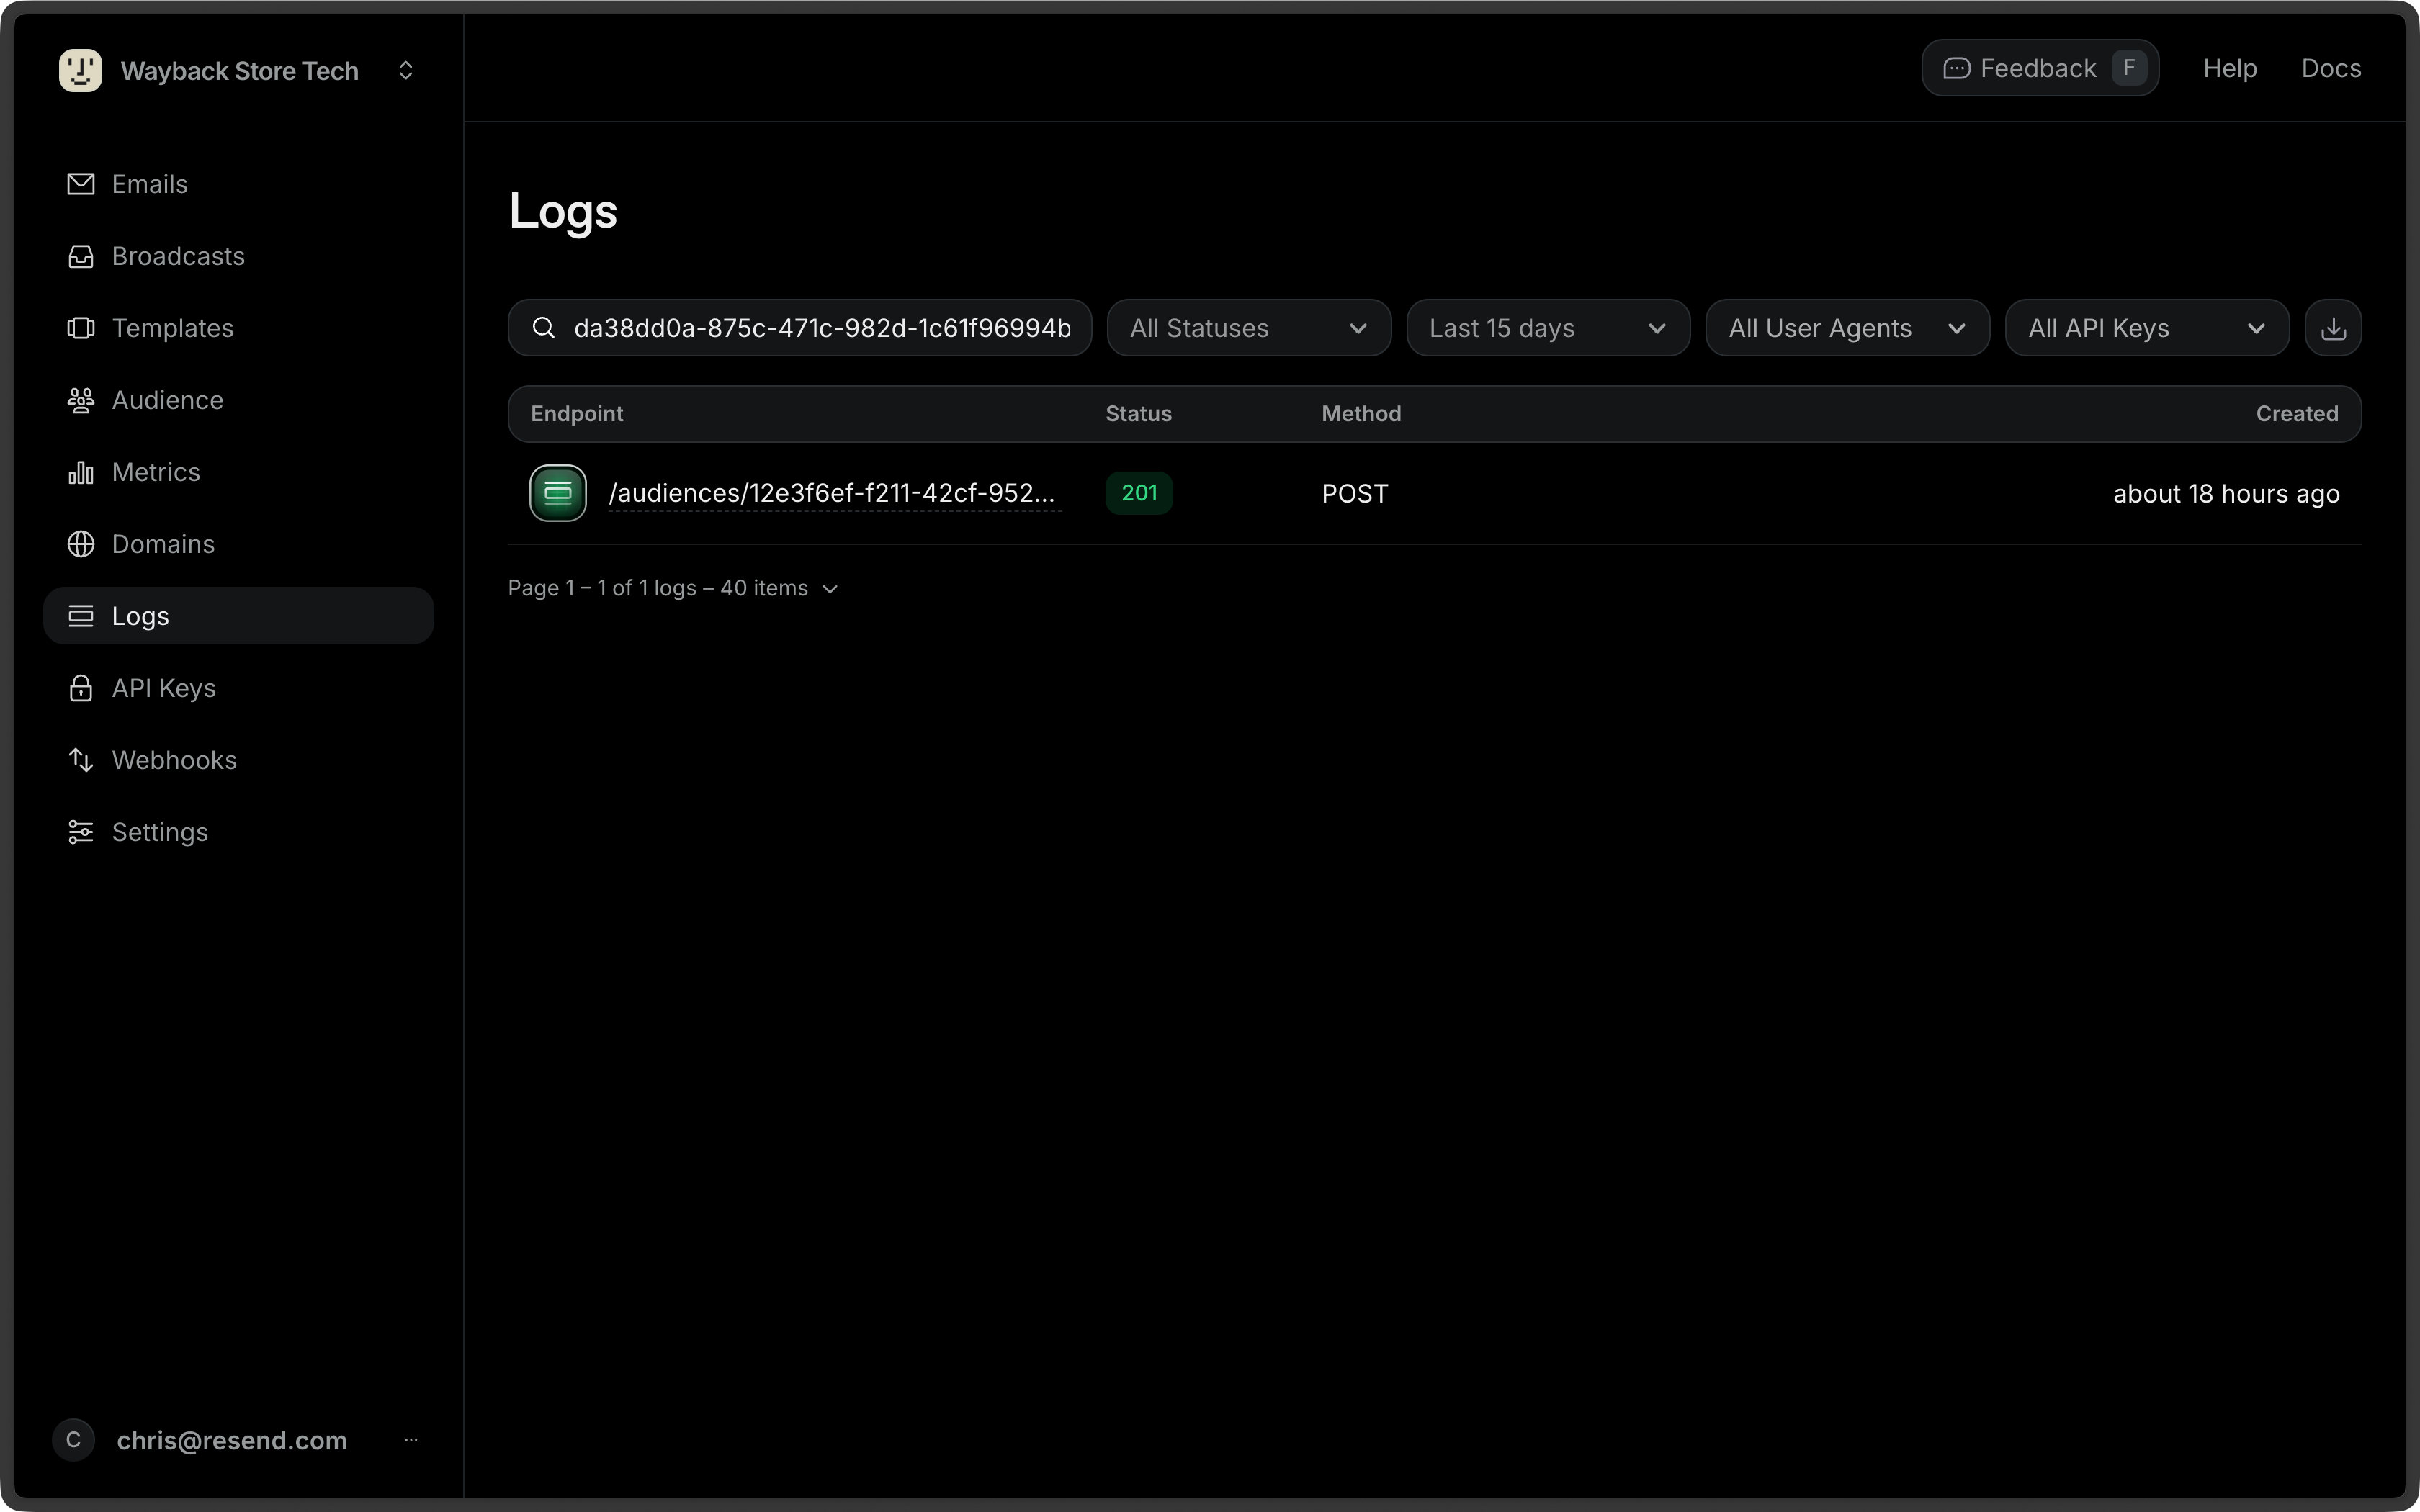
Task: Select the Audience people icon
Action: [80, 400]
